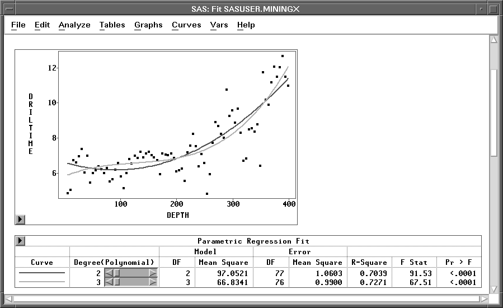Open the Parametric Regression Fit table menu arrow

(x=21, y=241)
